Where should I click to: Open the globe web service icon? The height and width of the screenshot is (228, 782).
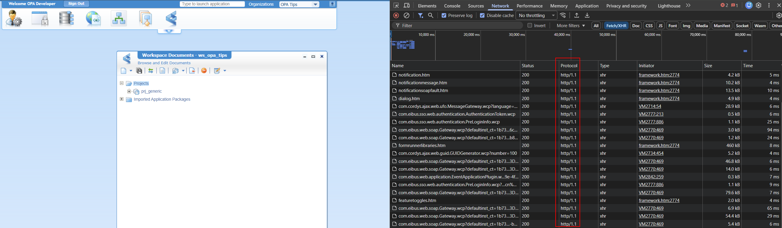tap(93, 19)
